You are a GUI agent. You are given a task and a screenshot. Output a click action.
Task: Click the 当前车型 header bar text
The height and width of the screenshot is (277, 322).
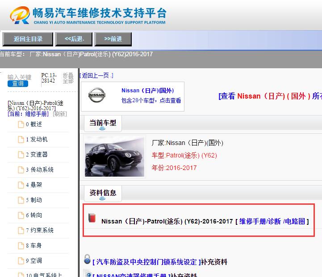[x=103, y=123]
